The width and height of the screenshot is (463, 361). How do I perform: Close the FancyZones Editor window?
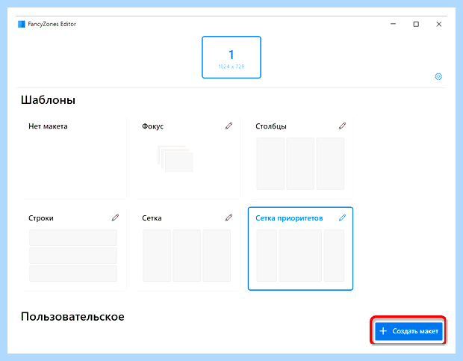[x=439, y=24]
